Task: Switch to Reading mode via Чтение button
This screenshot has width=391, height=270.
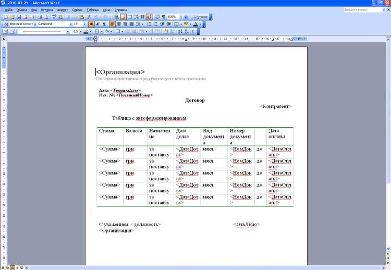Action: pyautogui.click(x=200, y=17)
